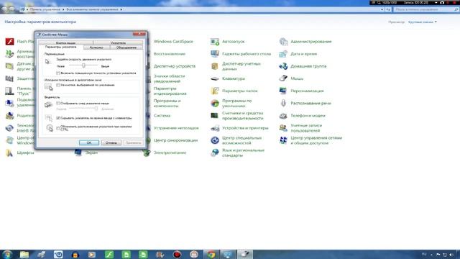
Task: Open the Домашняя группа icon
Action: click(283, 66)
